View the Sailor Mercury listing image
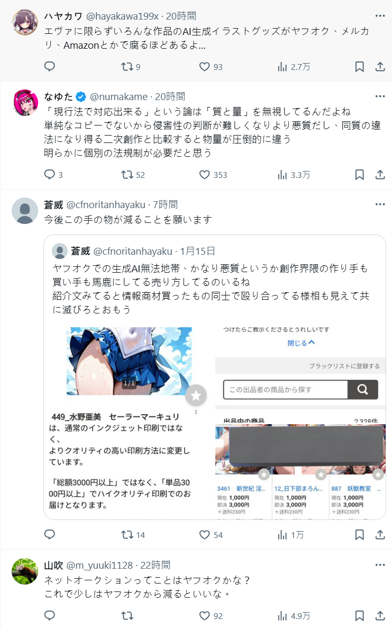This screenshot has height=628, width=392. coord(129,361)
